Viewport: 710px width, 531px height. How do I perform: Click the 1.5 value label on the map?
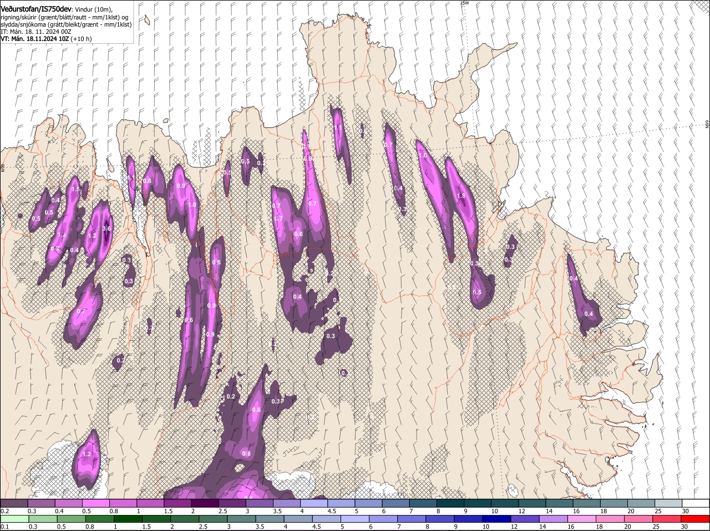pyautogui.click(x=76, y=190)
